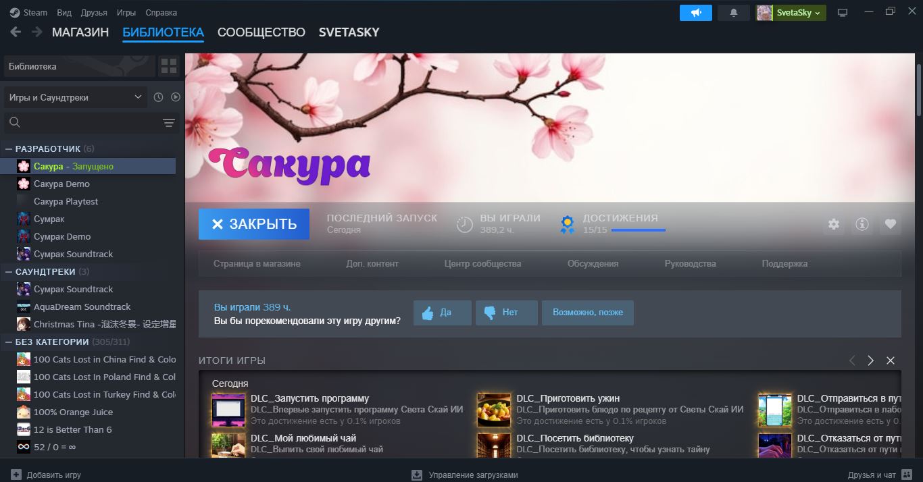Open Руководства link
Image resolution: width=923 pixels, height=482 pixels.
click(690, 263)
